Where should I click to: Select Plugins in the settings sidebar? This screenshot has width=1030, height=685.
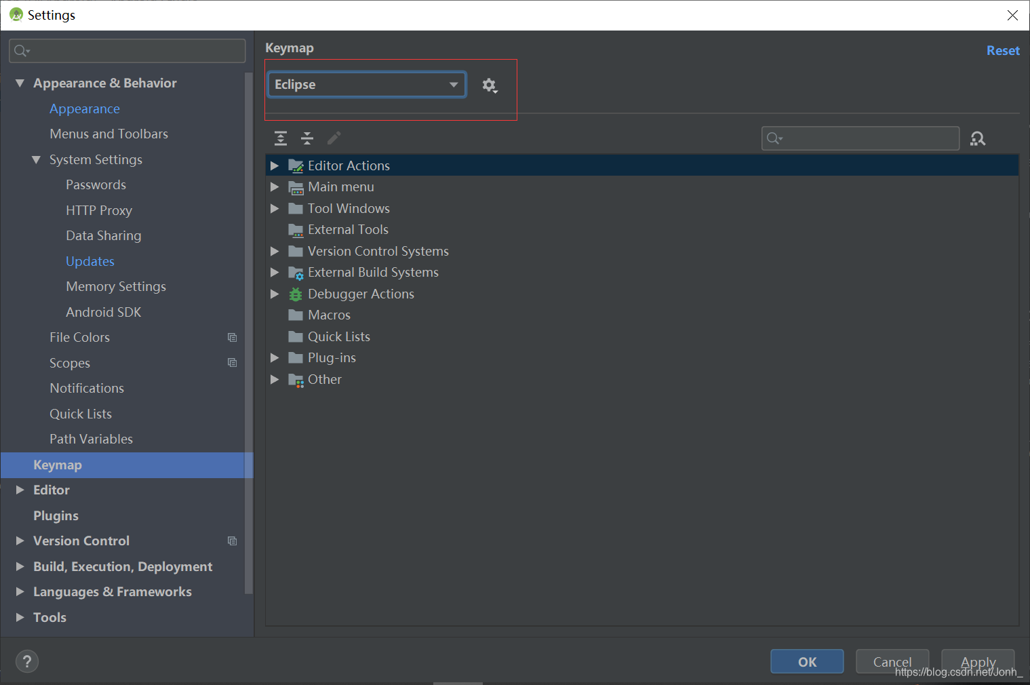coord(56,515)
